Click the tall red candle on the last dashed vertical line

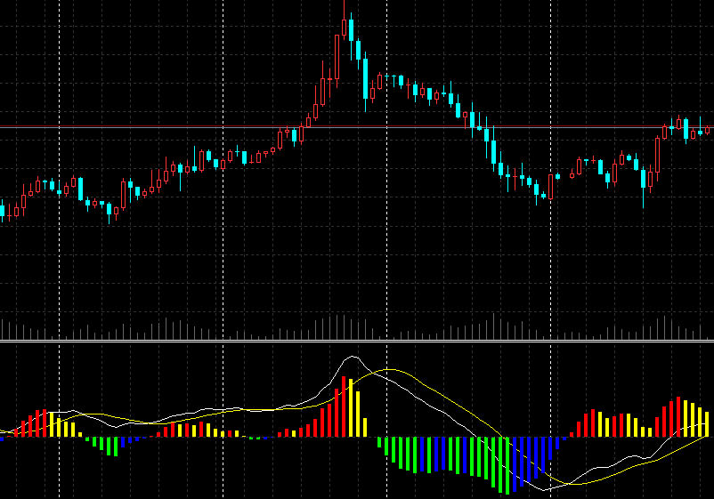pyautogui.click(x=550, y=187)
